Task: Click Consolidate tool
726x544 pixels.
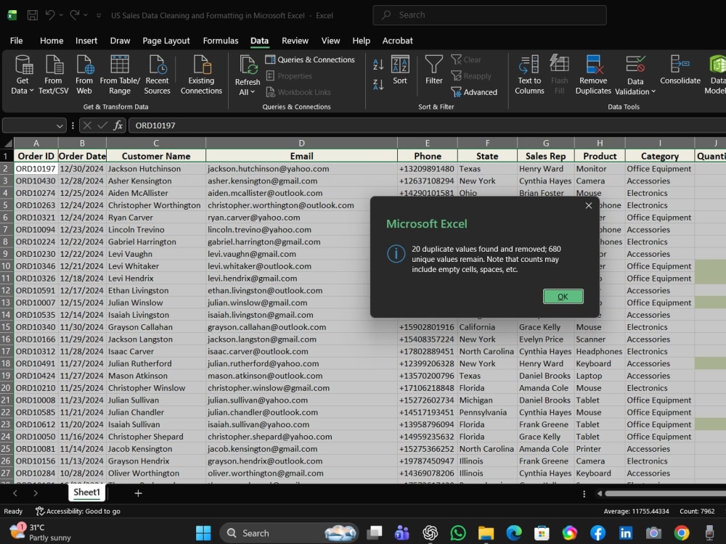Action: [680, 70]
